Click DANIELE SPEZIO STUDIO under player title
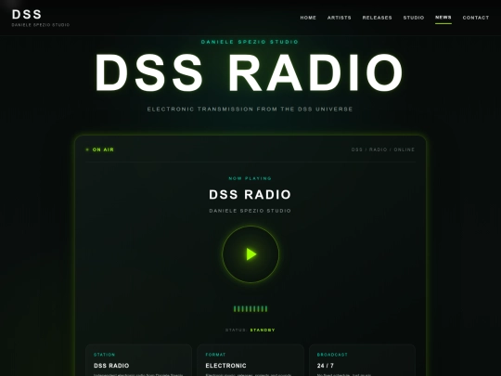The height and width of the screenshot is (376, 501). [x=250, y=211]
